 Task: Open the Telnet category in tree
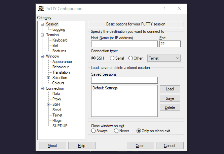(57, 115)
